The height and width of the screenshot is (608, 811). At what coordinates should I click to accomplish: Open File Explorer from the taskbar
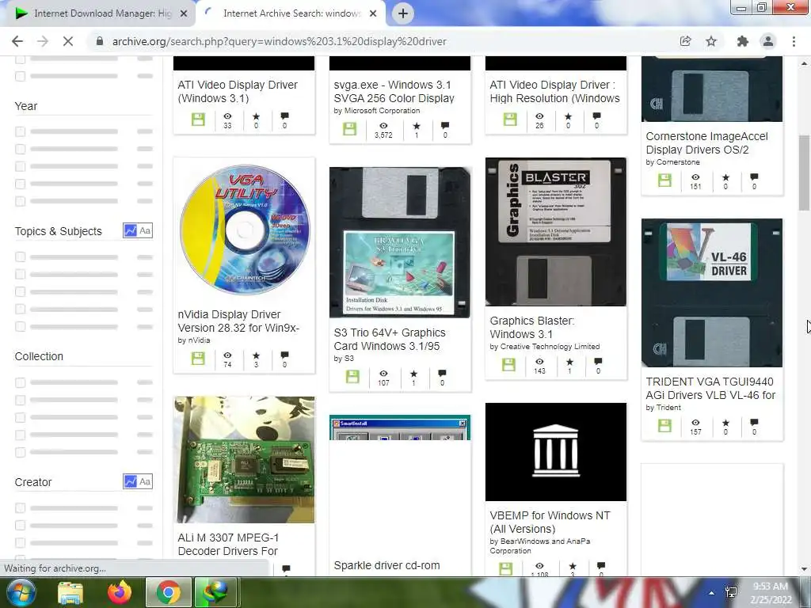coord(70,593)
